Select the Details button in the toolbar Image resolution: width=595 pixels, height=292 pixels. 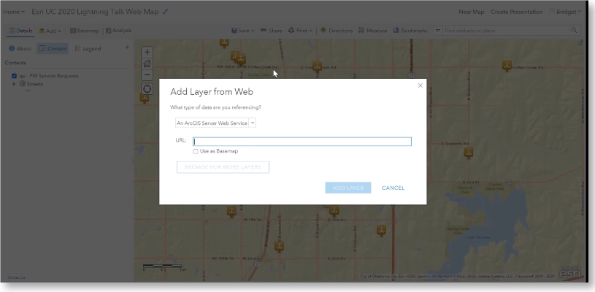pos(21,31)
